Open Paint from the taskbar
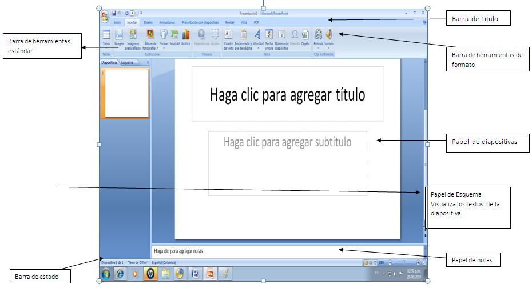This screenshot has height=288, width=532. 225,274
